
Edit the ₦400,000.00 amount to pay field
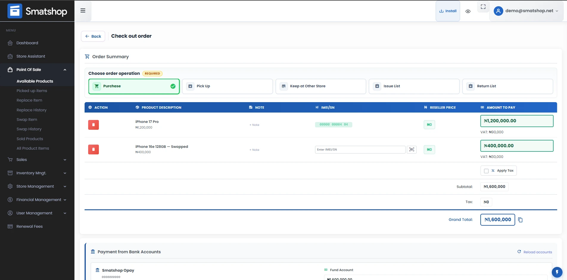click(x=517, y=146)
